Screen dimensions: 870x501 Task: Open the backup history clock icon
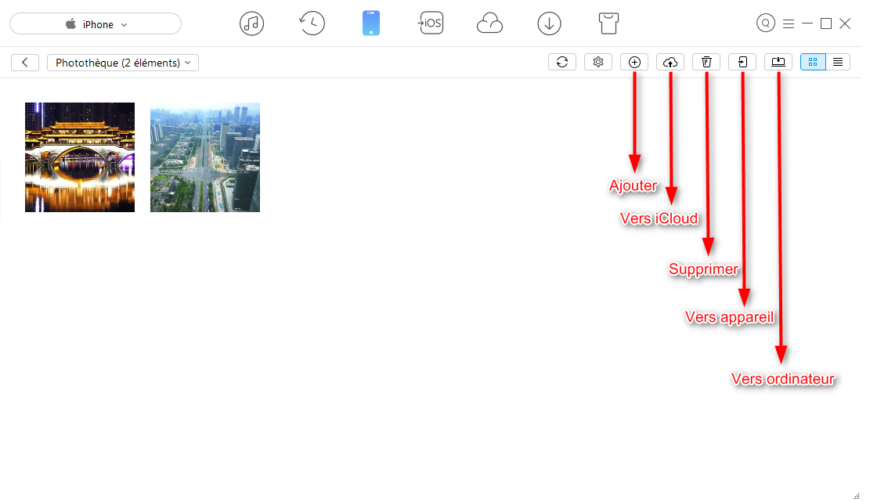point(312,23)
